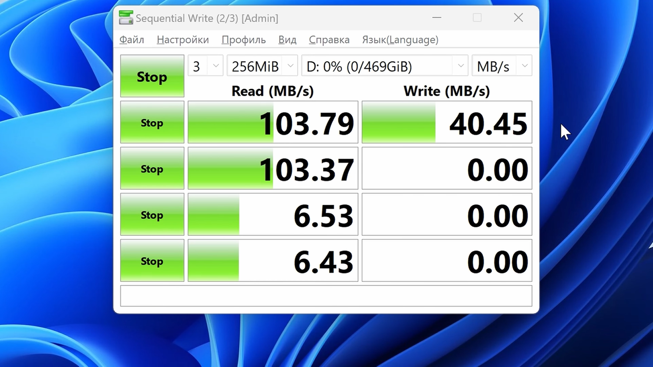Click the Write (MB/s) column header
Image resolution: width=653 pixels, height=367 pixels.
pyautogui.click(x=447, y=91)
